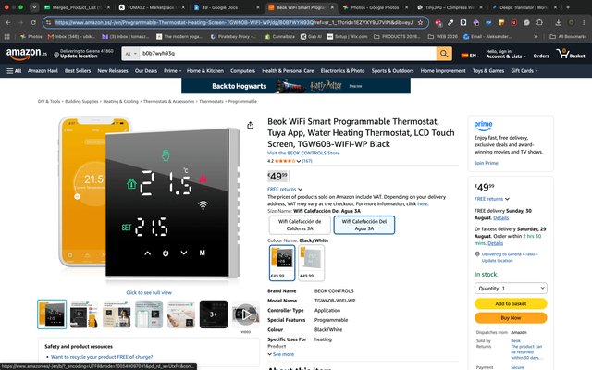
Task: Click the orange search magnifier button
Action: [444, 54]
